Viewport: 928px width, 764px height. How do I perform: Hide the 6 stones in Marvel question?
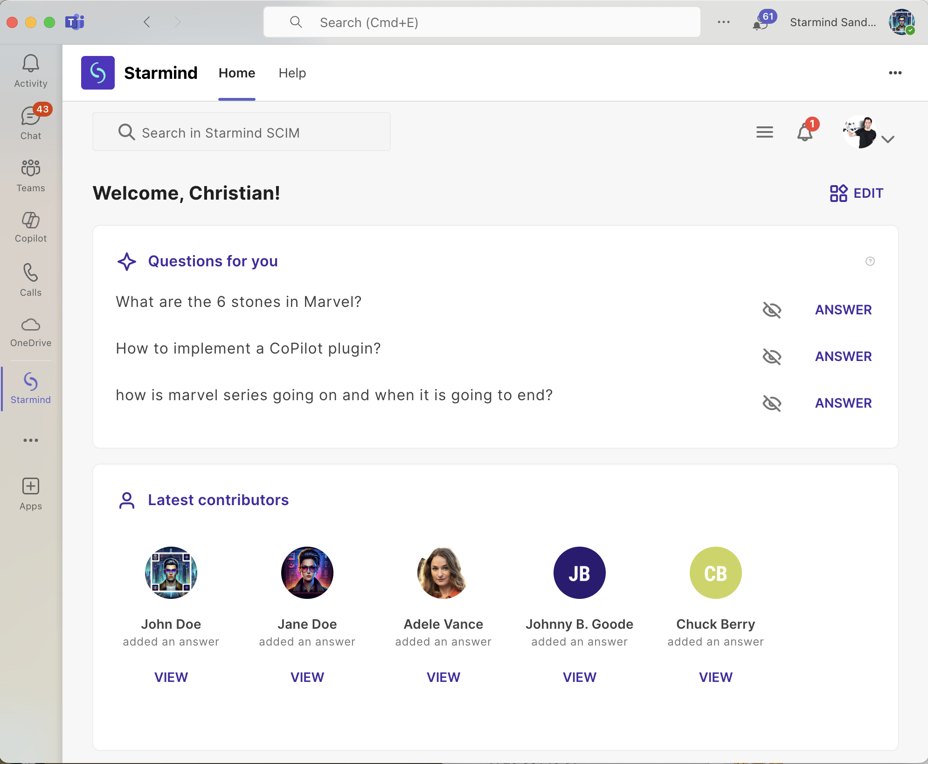pyautogui.click(x=772, y=310)
